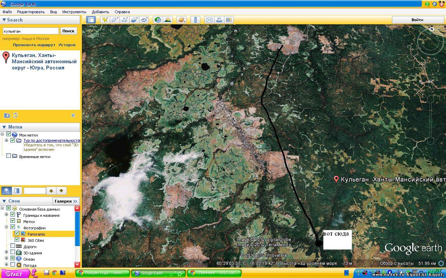
Task: Collapse Мои метки tree node
Action: point(2,134)
